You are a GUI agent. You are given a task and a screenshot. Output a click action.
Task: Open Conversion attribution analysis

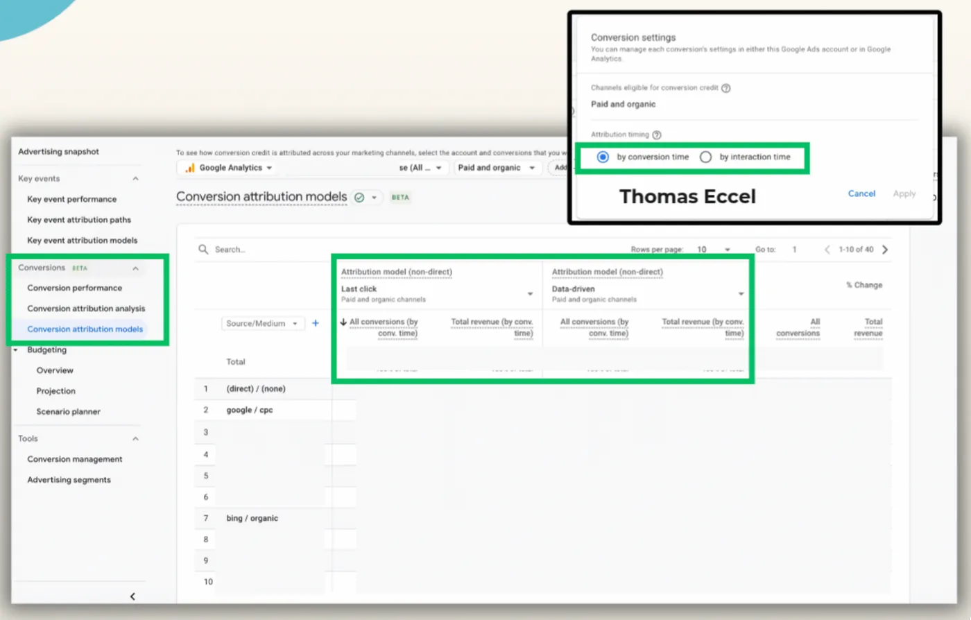pyautogui.click(x=87, y=309)
